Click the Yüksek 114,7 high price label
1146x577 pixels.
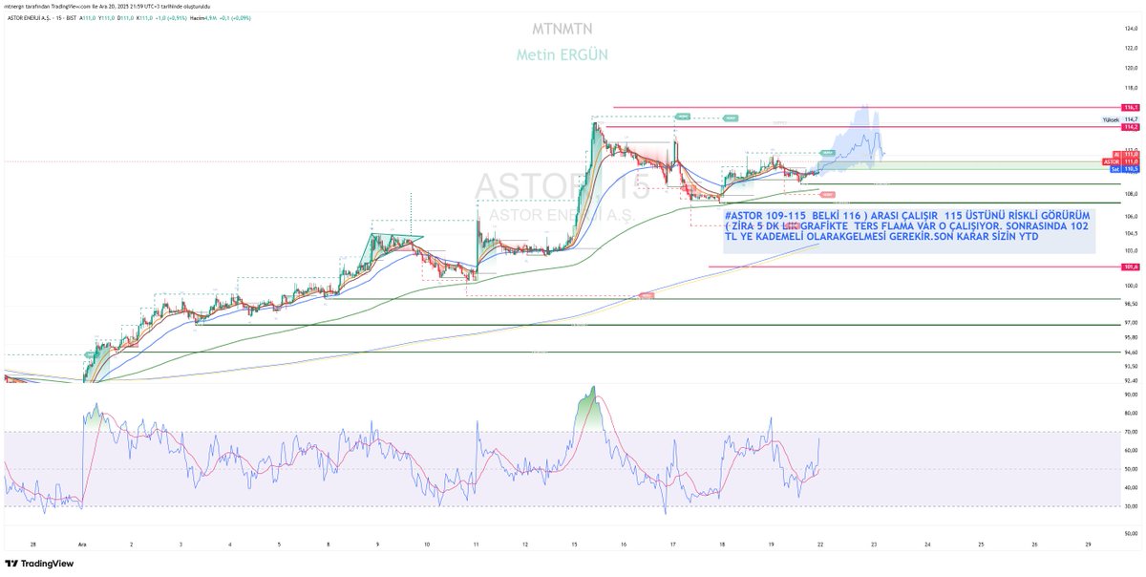pos(1120,119)
